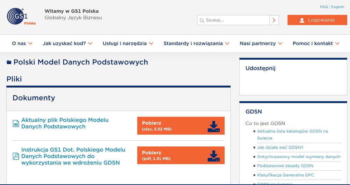Screen dimensions: 350x185
Task: Click the Polski Model Danych Podstawowych heading
Action: 81,62
